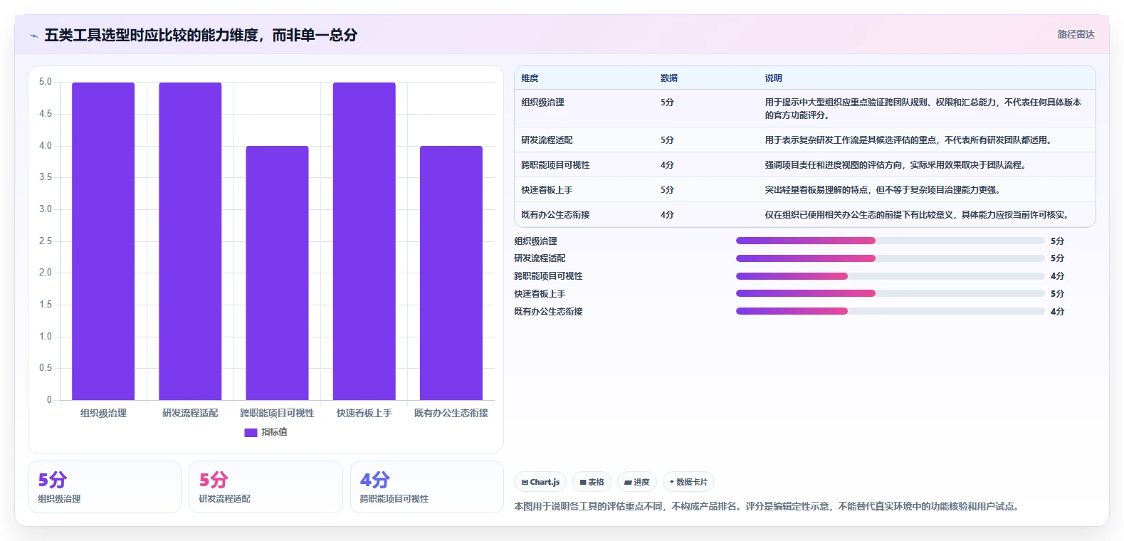Click the 研发流程适配 progress bar

(891, 258)
